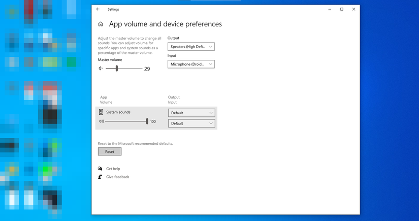Click the Master volume slider handle

click(117, 69)
